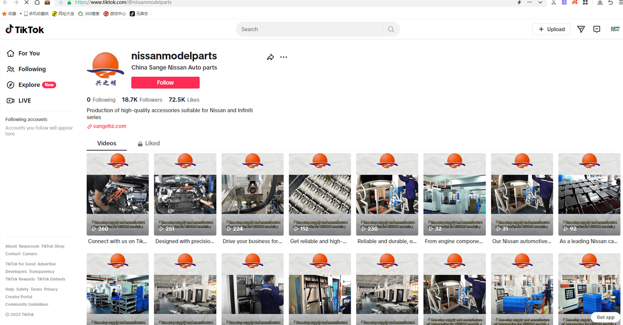Open the purple translate extension icon

564,2
